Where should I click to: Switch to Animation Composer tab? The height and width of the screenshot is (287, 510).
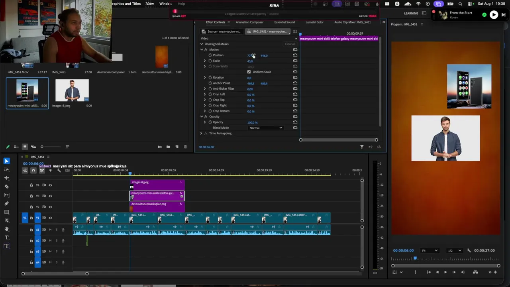pyautogui.click(x=249, y=22)
